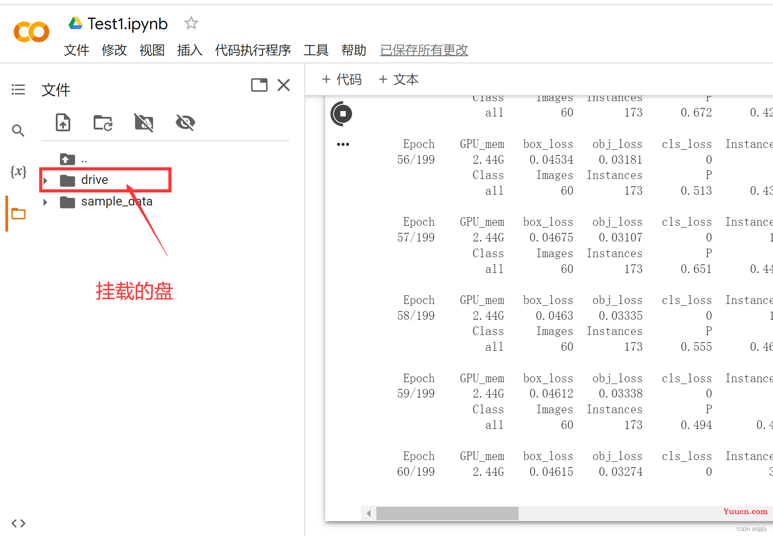
Task: Expand the sample_data folder arrow
Action: (x=45, y=202)
